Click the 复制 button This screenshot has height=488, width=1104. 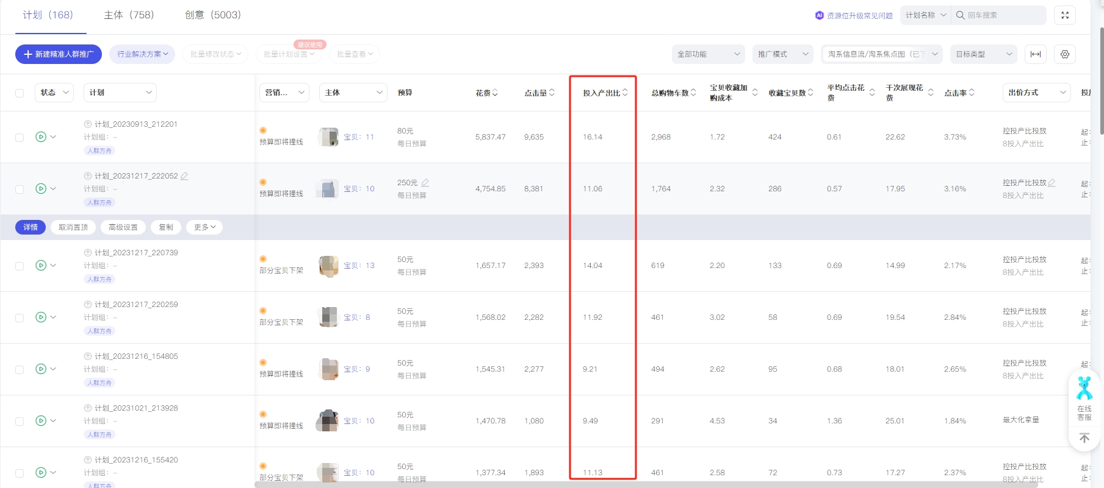[x=166, y=227]
